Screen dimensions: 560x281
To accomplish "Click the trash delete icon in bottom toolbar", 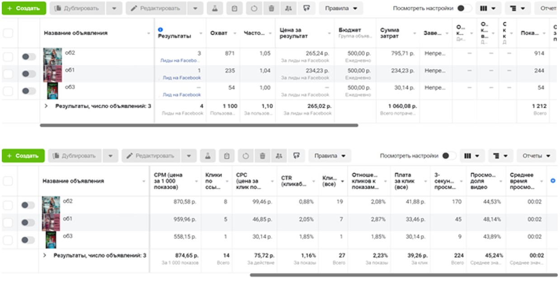I will coord(263,156).
